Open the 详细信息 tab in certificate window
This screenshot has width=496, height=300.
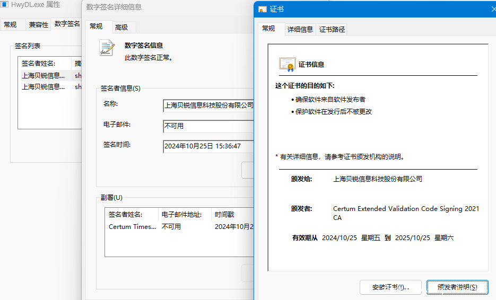coord(300,29)
